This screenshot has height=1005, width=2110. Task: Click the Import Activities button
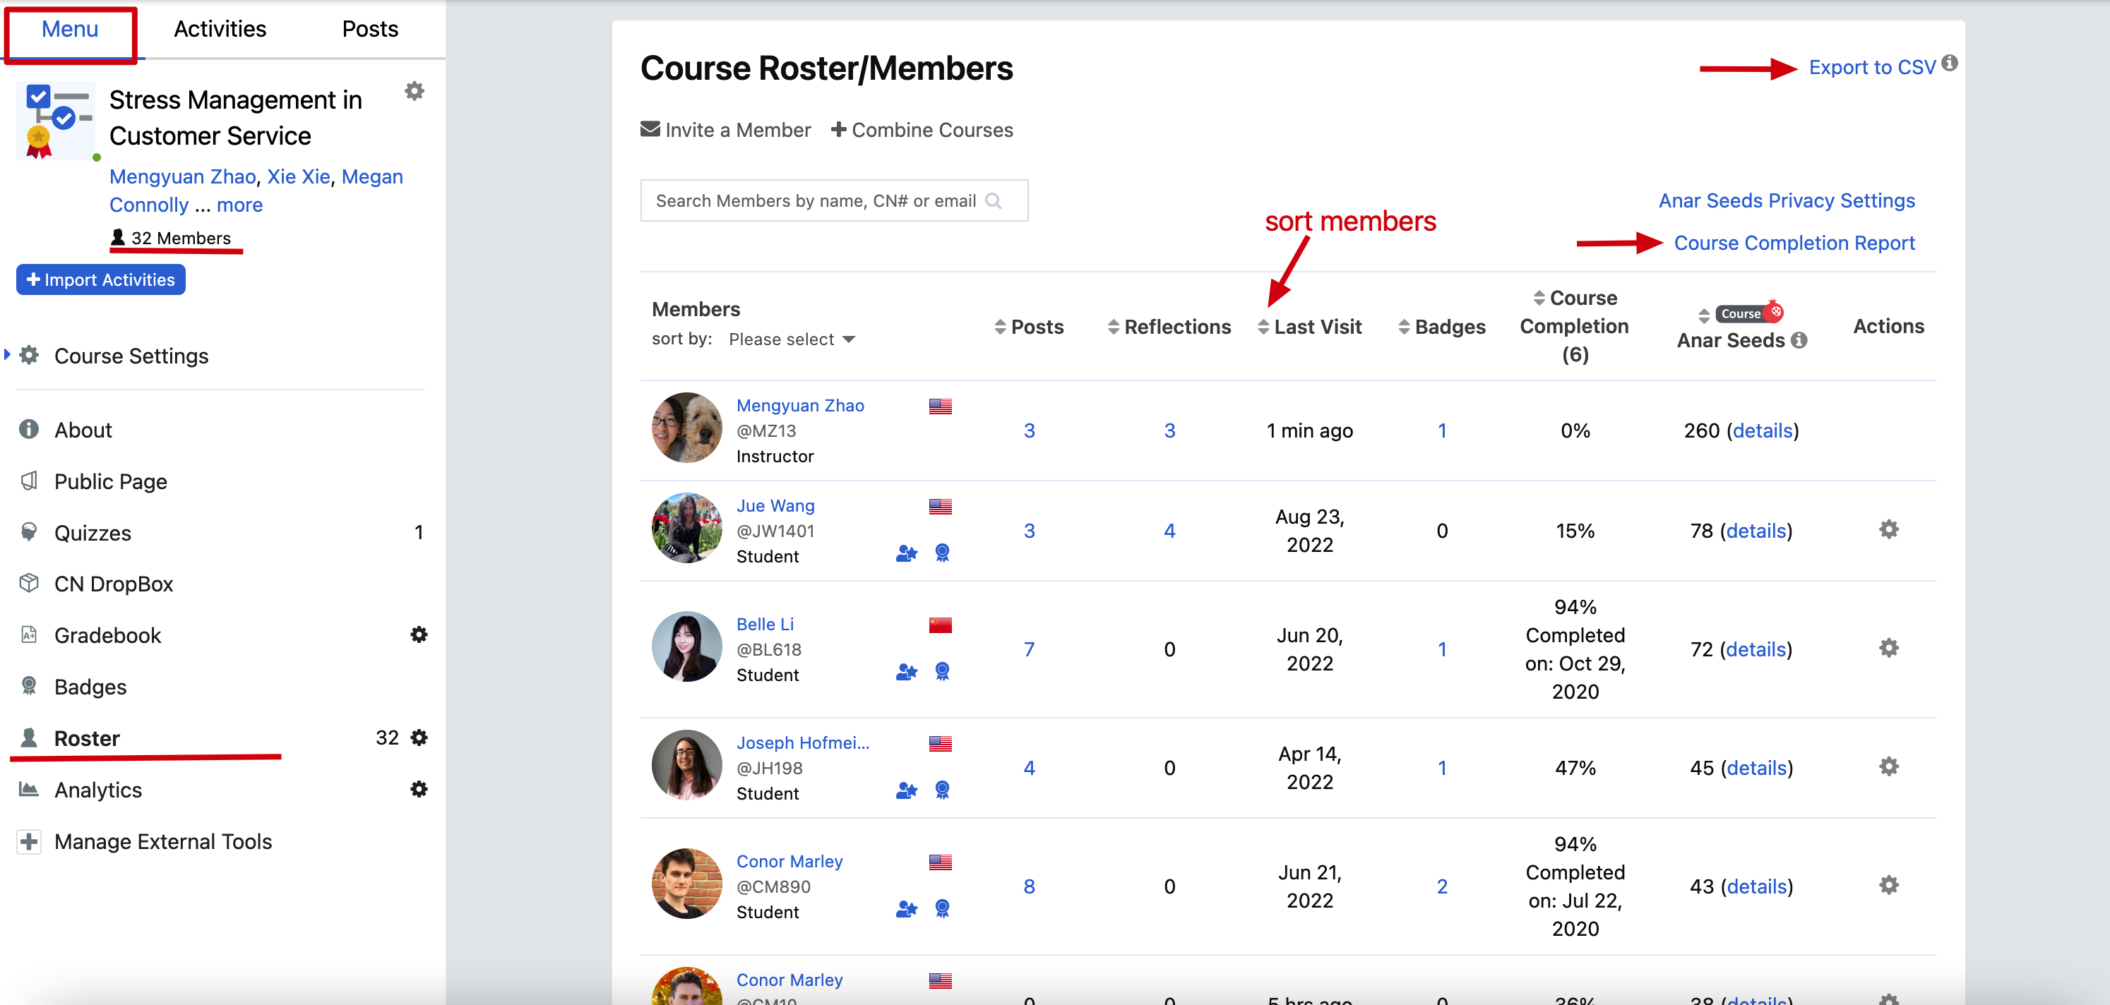[x=101, y=280]
